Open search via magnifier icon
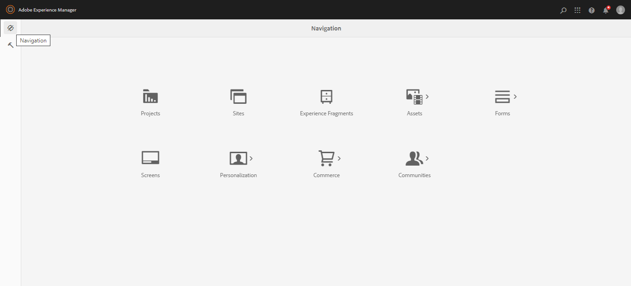This screenshot has height=286, width=631. pyautogui.click(x=563, y=10)
